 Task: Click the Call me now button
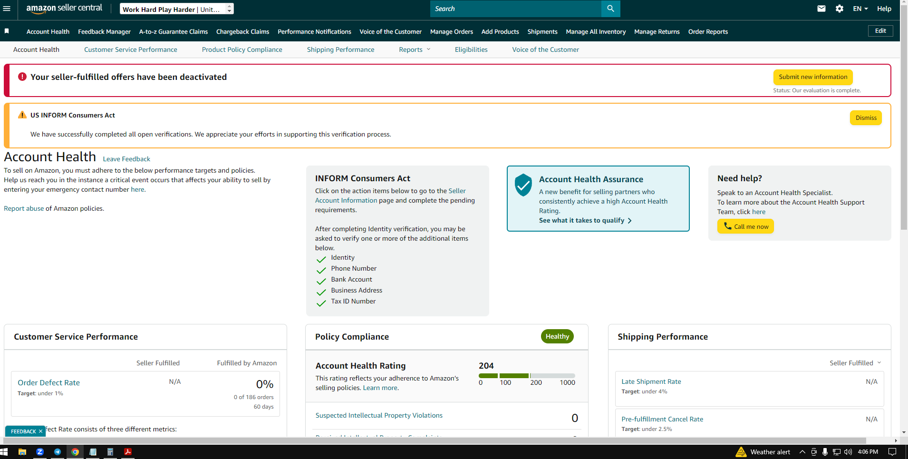pyautogui.click(x=745, y=226)
